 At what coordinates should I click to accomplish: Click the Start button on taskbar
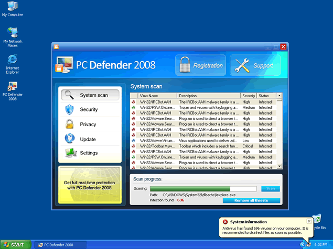pos(14,244)
